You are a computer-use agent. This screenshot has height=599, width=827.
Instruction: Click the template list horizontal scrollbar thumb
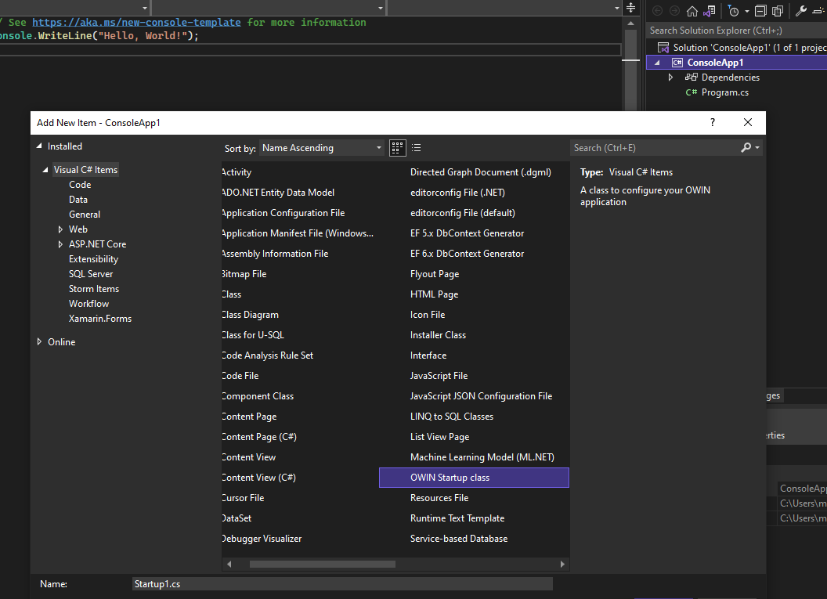point(322,565)
